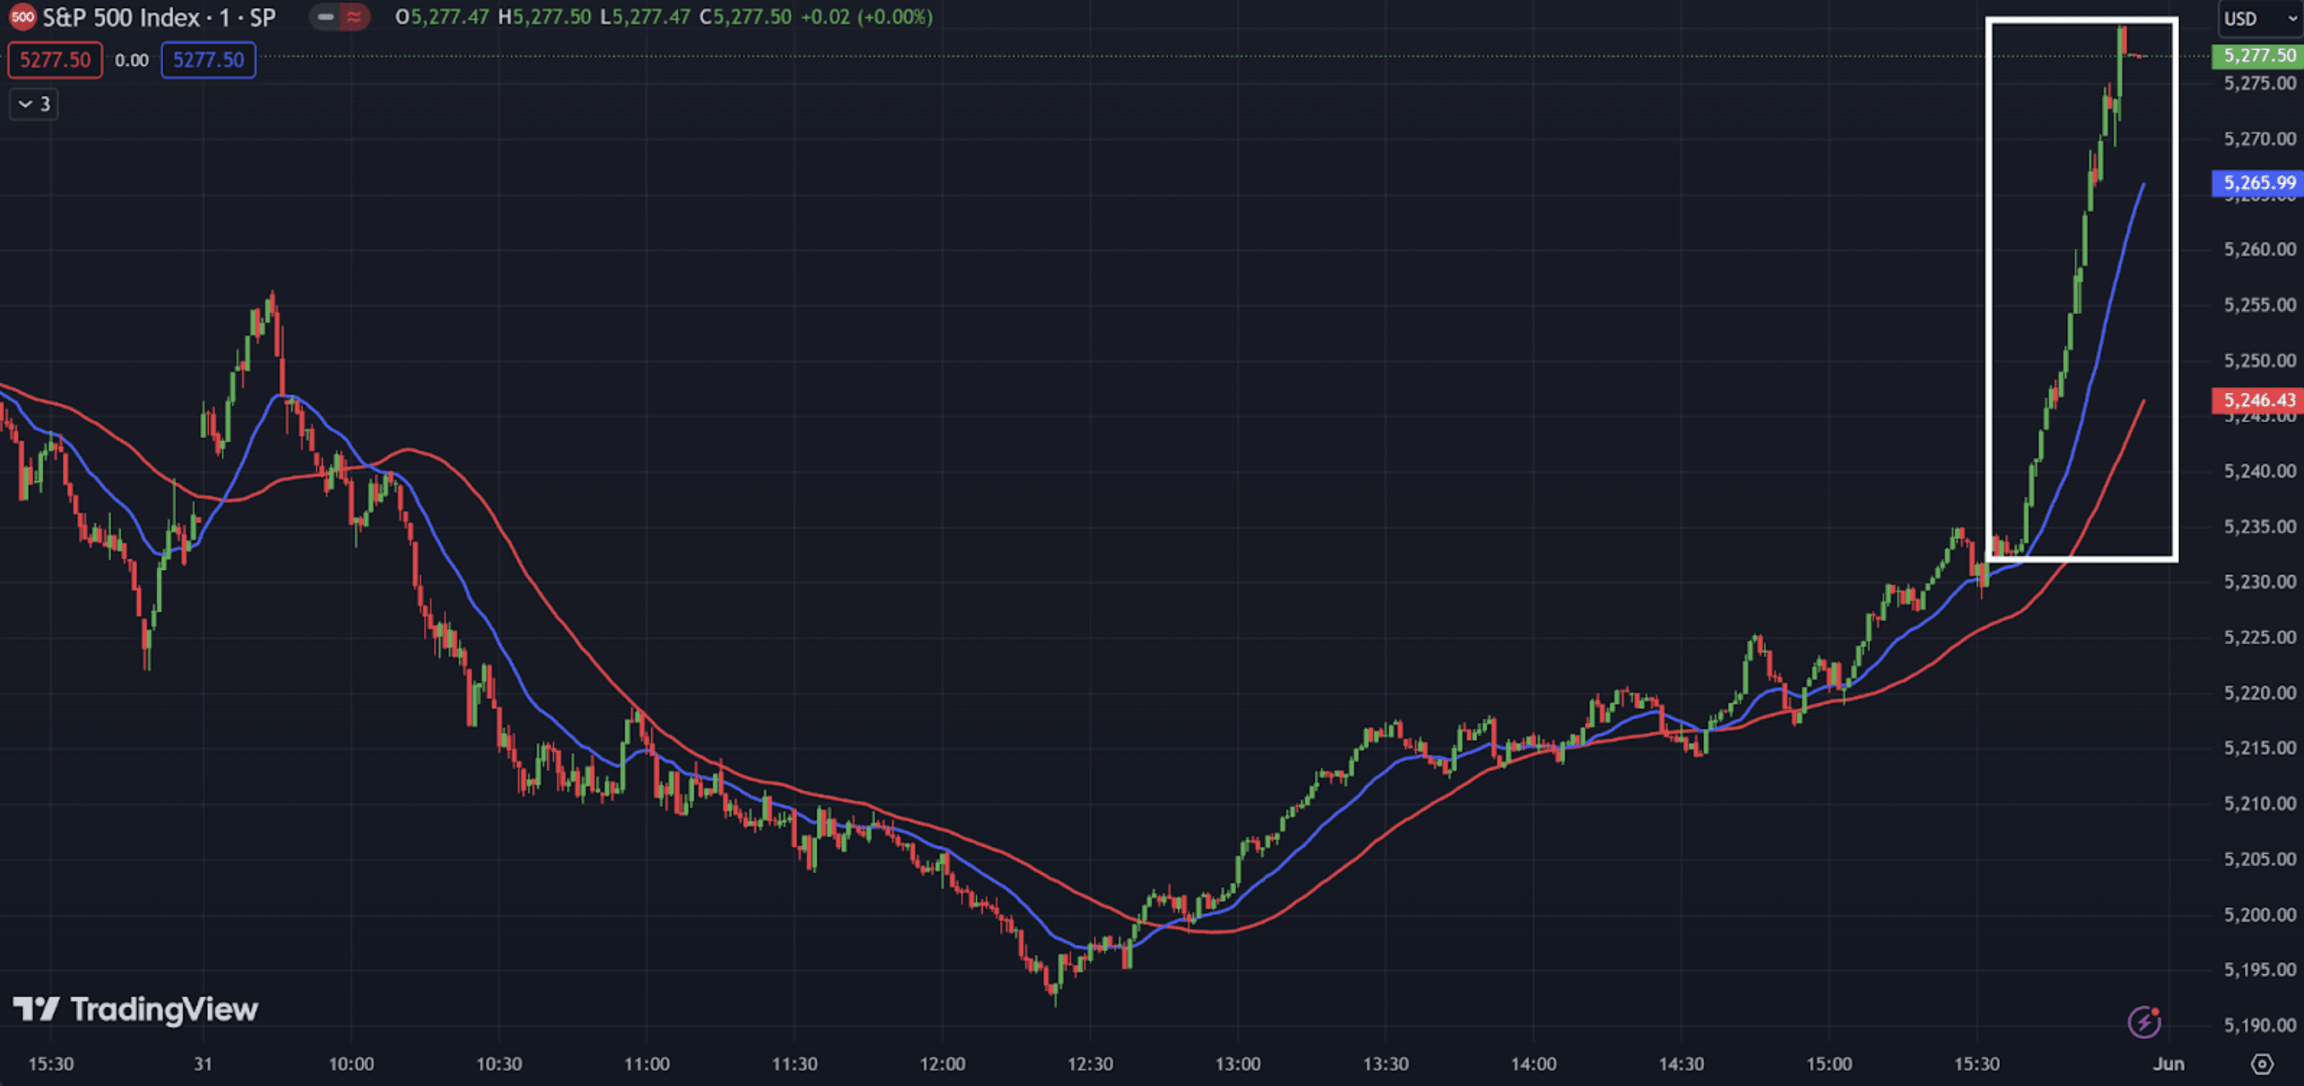Click the 0.00 spread value

(x=131, y=60)
